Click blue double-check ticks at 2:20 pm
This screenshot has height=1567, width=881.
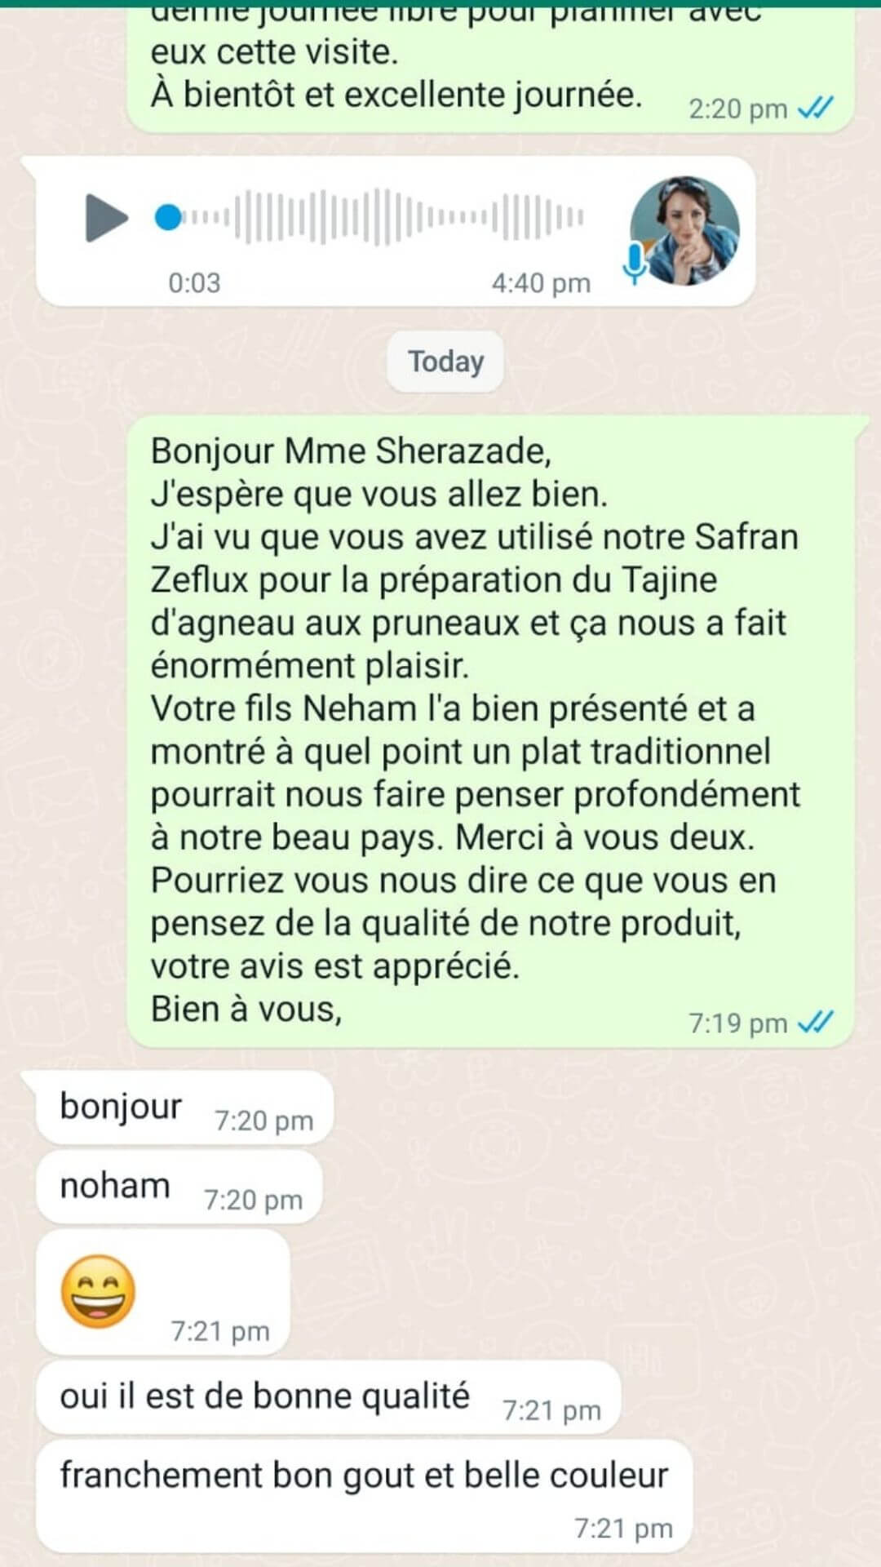point(815,108)
